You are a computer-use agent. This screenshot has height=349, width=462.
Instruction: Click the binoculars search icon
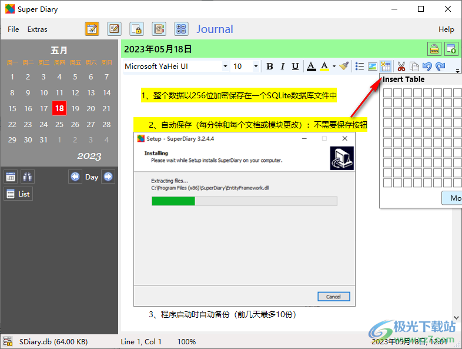point(28,177)
